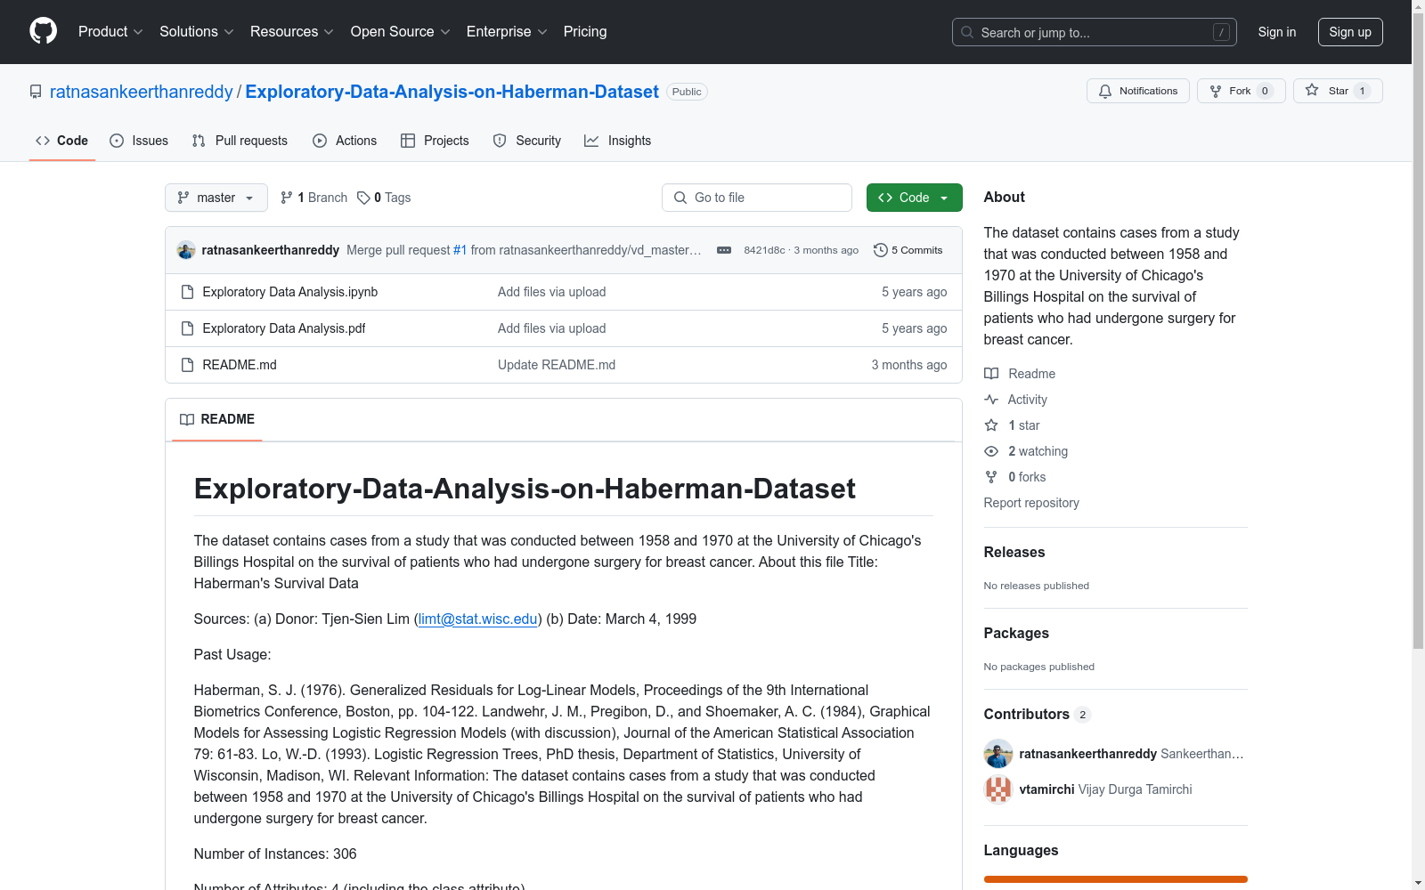Click the Sign up button
This screenshot has height=890, width=1425.
point(1350,32)
